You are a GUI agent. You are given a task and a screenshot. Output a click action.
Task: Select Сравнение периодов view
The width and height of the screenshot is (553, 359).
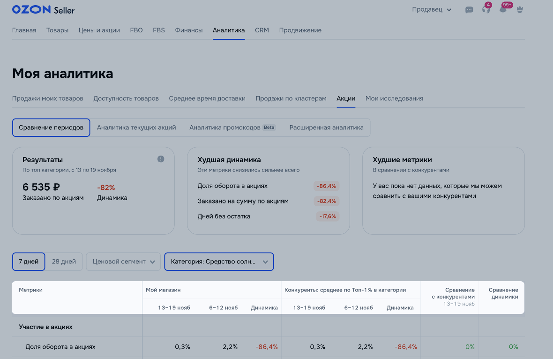pos(51,127)
